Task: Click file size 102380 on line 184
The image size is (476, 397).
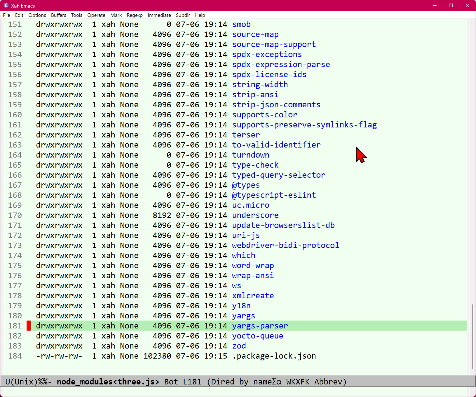Action: point(157,356)
